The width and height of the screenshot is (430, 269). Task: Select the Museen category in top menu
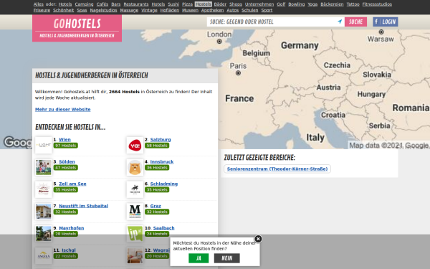(190, 10)
